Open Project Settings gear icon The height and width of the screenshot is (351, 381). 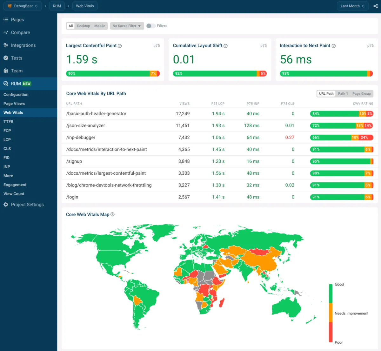(x=6, y=205)
